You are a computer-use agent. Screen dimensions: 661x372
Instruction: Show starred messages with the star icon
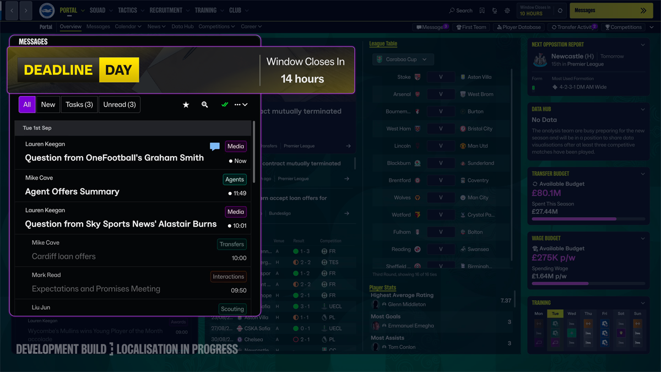tap(186, 105)
